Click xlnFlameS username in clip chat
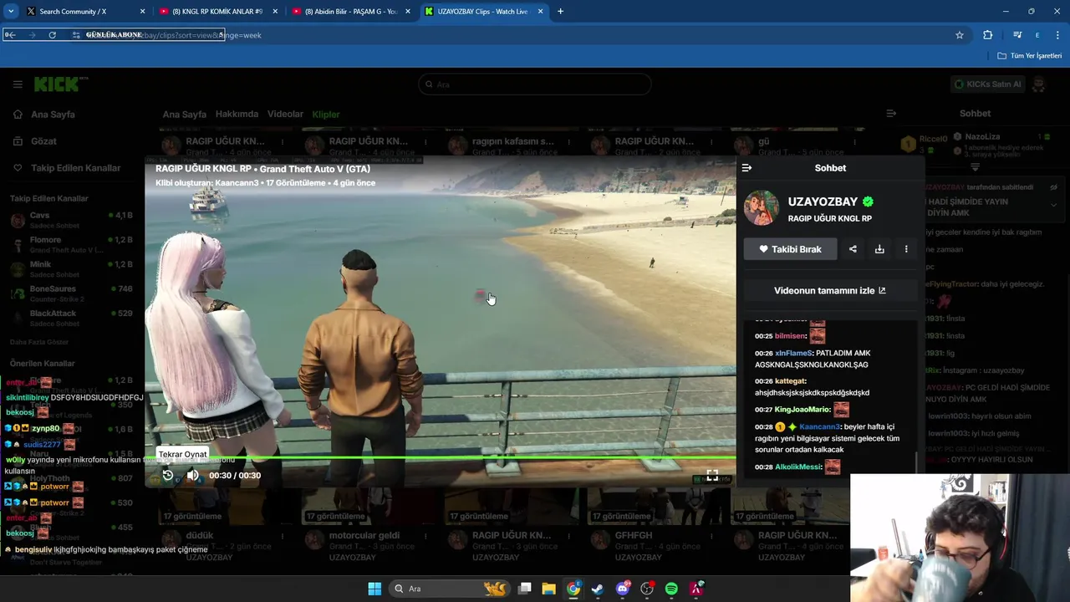Image resolution: width=1070 pixels, height=602 pixels. (x=793, y=353)
